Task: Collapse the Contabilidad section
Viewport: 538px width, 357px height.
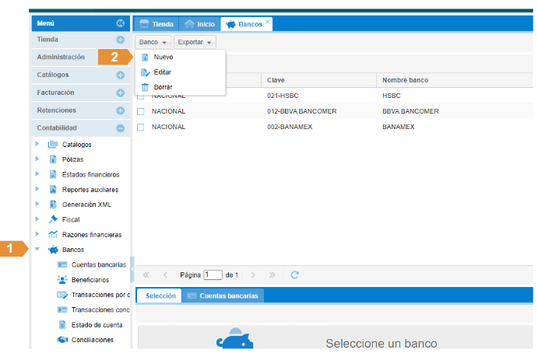Action: [x=120, y=128]
